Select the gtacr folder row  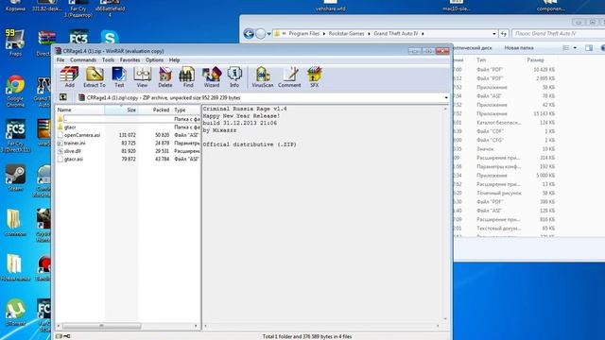pos(129,127)
